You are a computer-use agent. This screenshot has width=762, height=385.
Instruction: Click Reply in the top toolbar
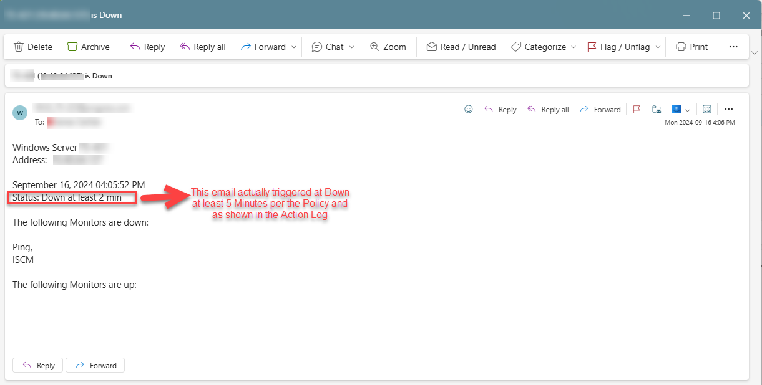point(147,47)
